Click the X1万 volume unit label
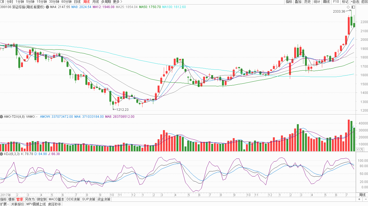This screenshot has width=368, height=206. coord(360,150)
